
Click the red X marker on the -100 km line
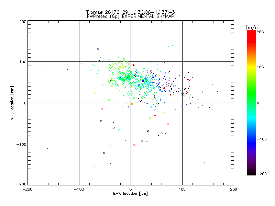134,145
